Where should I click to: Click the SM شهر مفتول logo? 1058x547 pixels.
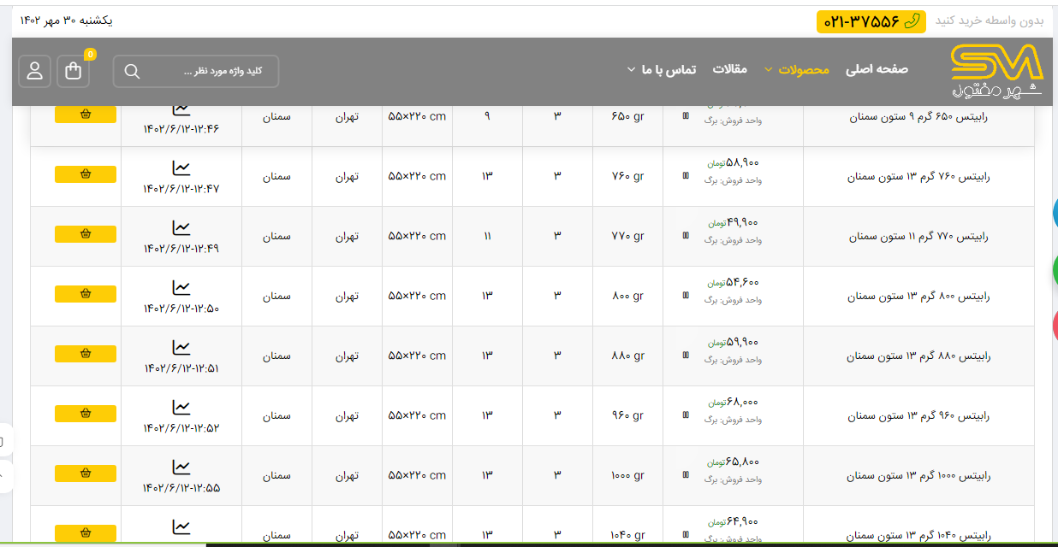coord(996,72)
